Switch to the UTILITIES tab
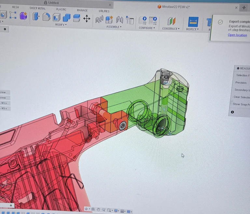This screenshot has width=250, height=214. pos(104,11)
